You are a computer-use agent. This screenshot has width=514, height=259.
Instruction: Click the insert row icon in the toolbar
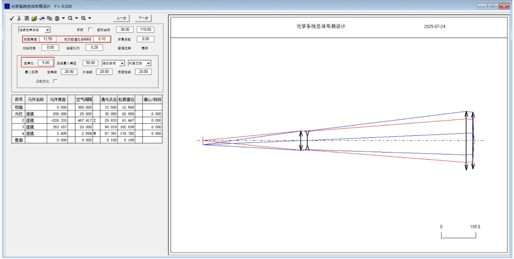[x=42, y=18]
